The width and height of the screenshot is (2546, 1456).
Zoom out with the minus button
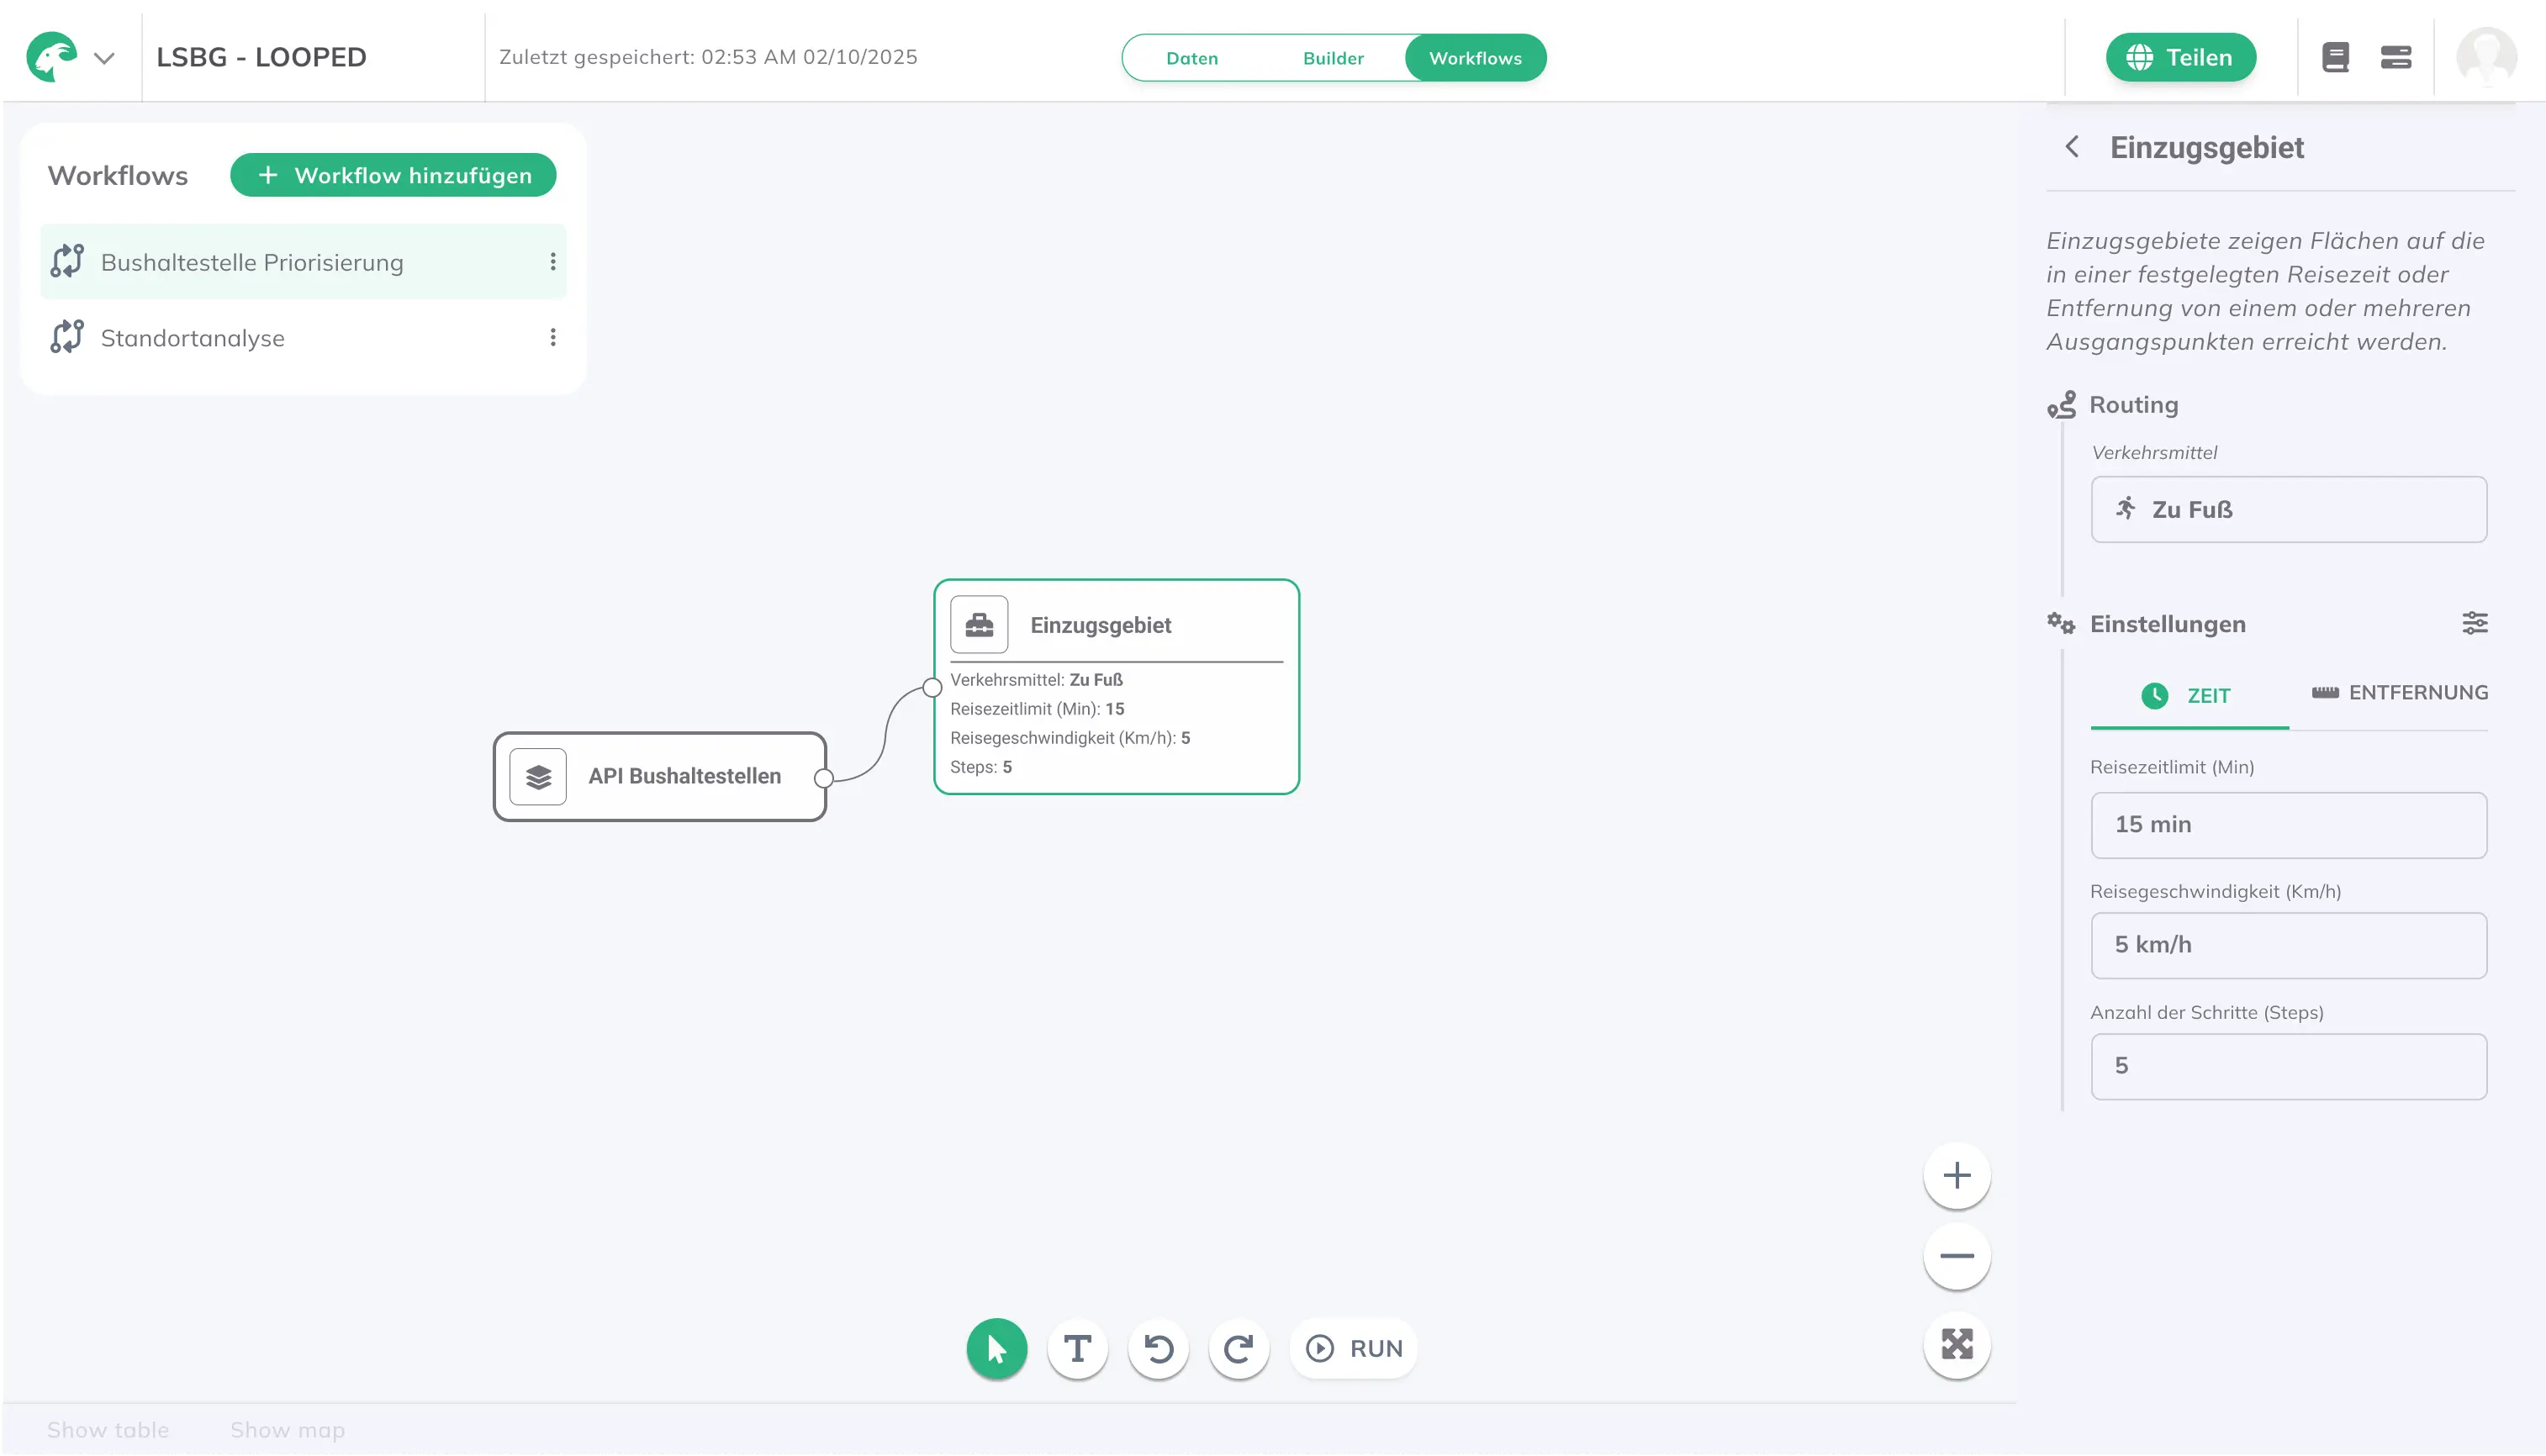point(1956,1256)
